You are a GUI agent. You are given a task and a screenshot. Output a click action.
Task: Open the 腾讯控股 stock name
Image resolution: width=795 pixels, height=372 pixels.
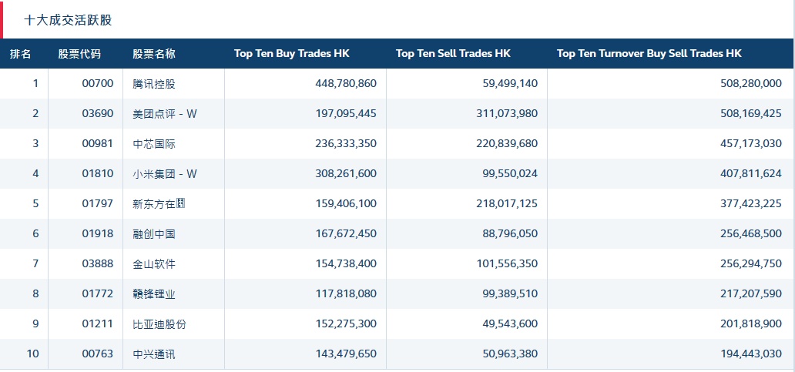coord(154,84)
